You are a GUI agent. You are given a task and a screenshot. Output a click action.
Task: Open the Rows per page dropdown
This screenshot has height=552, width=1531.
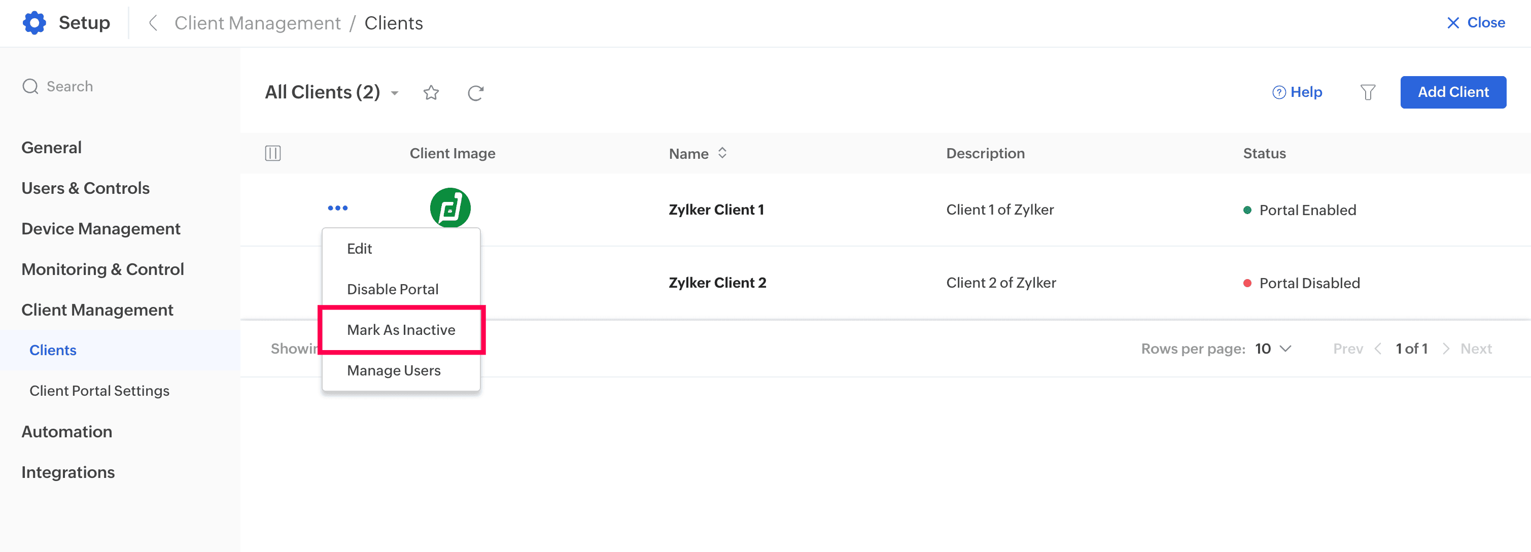pyautogui.click(x=1273, y=349)
